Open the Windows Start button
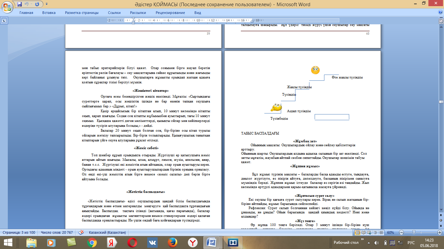The height and width of the screenshot is (249, 444). click(x=8, y=242)
